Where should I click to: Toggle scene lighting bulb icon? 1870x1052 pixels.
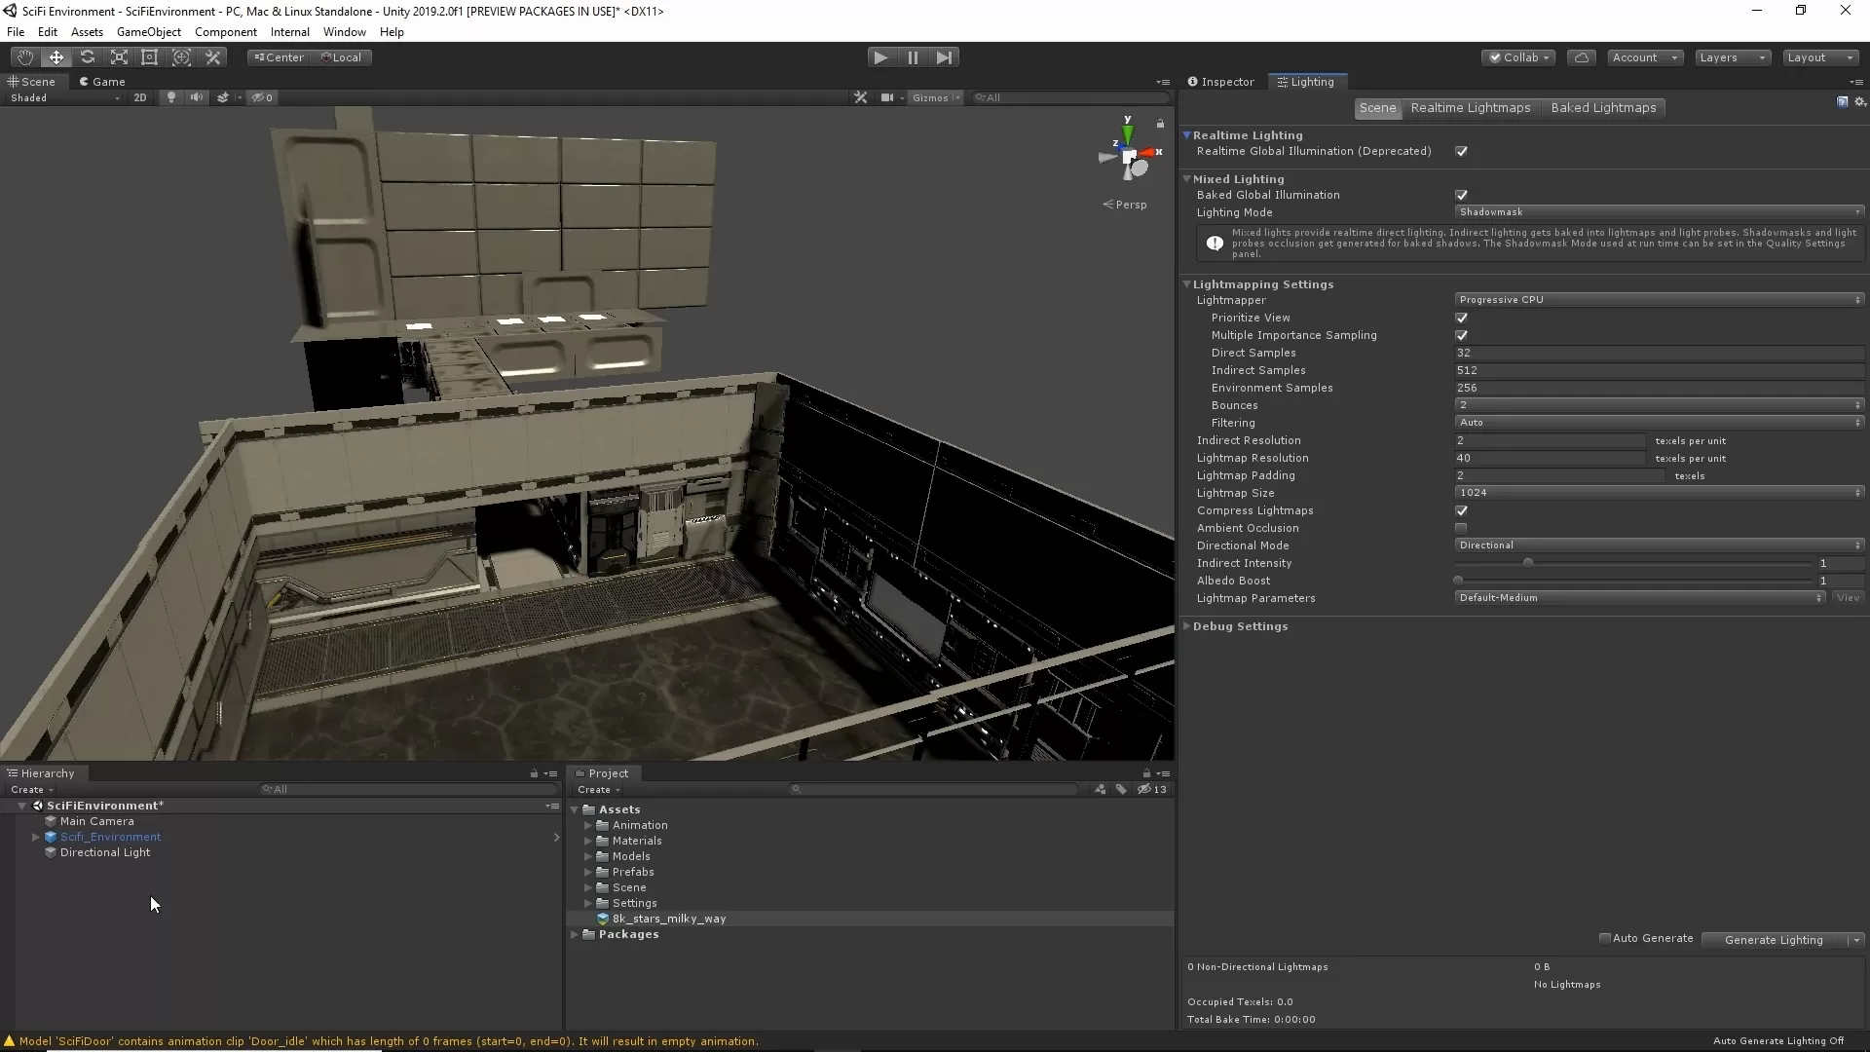[171, 97]
